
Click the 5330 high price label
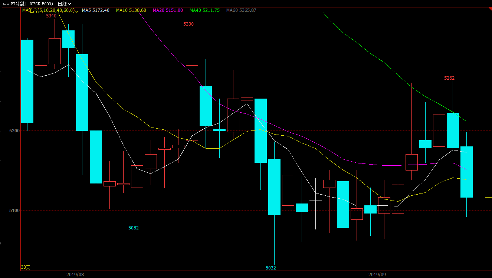188,24
